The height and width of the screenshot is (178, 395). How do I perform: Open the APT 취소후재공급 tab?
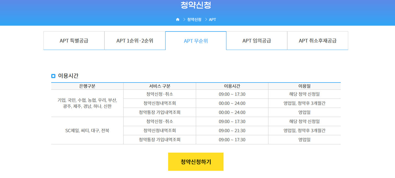pyautogui.click(x=317, y=40)
